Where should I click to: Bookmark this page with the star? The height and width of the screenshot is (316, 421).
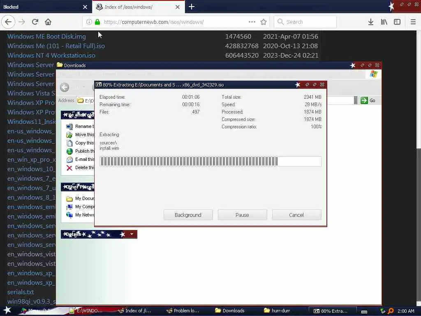[x=264, y=22]
